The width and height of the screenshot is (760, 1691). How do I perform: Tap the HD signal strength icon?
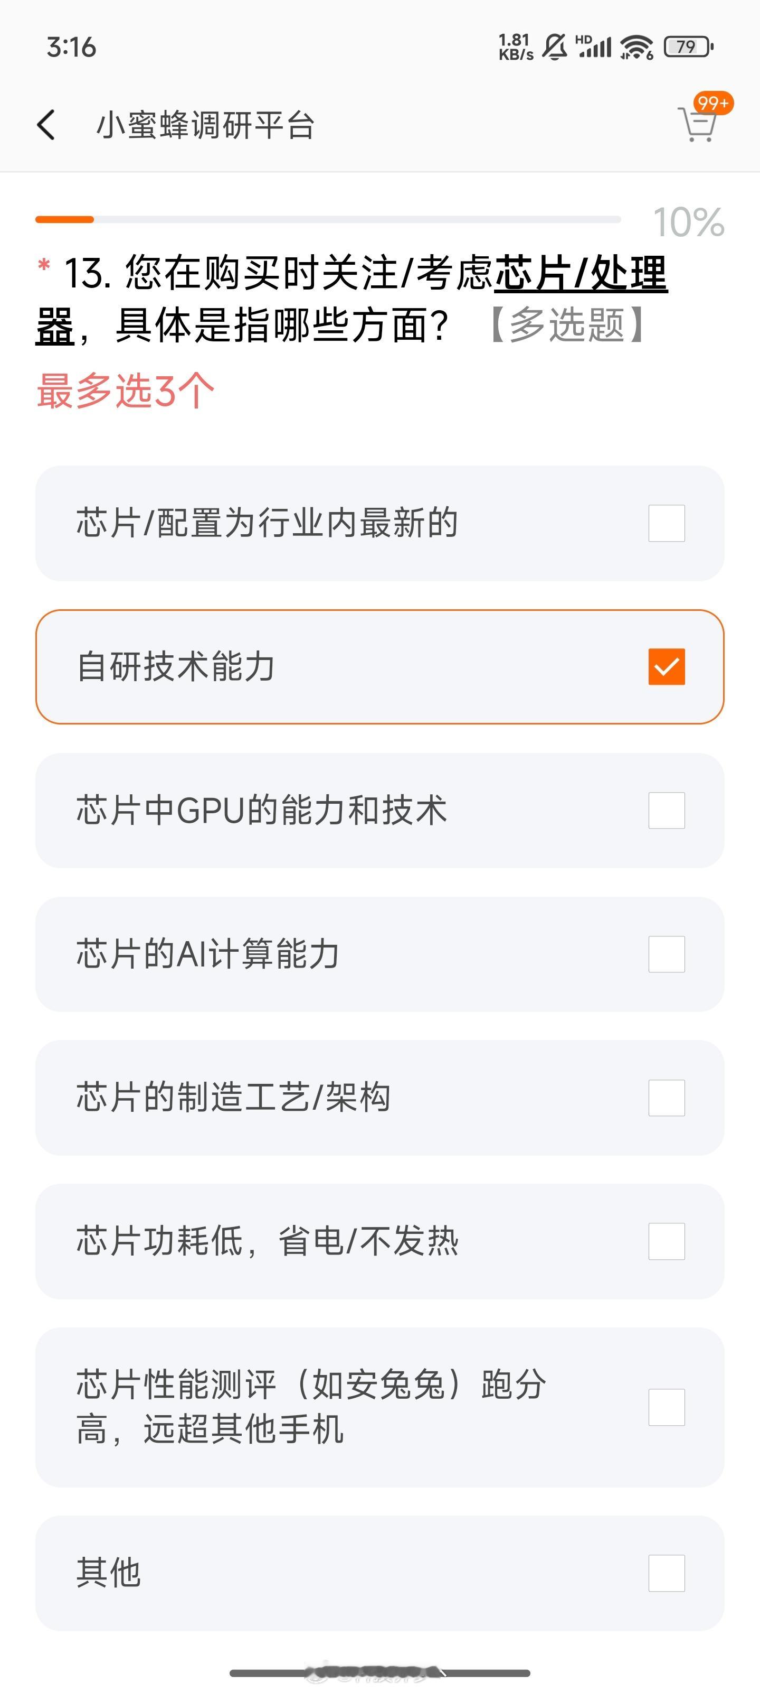593,47
